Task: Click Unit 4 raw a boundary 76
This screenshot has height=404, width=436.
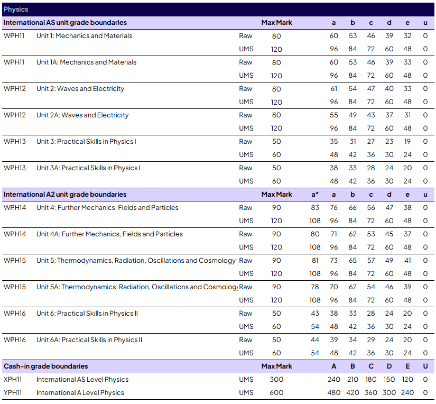Action: pos(333,208)
